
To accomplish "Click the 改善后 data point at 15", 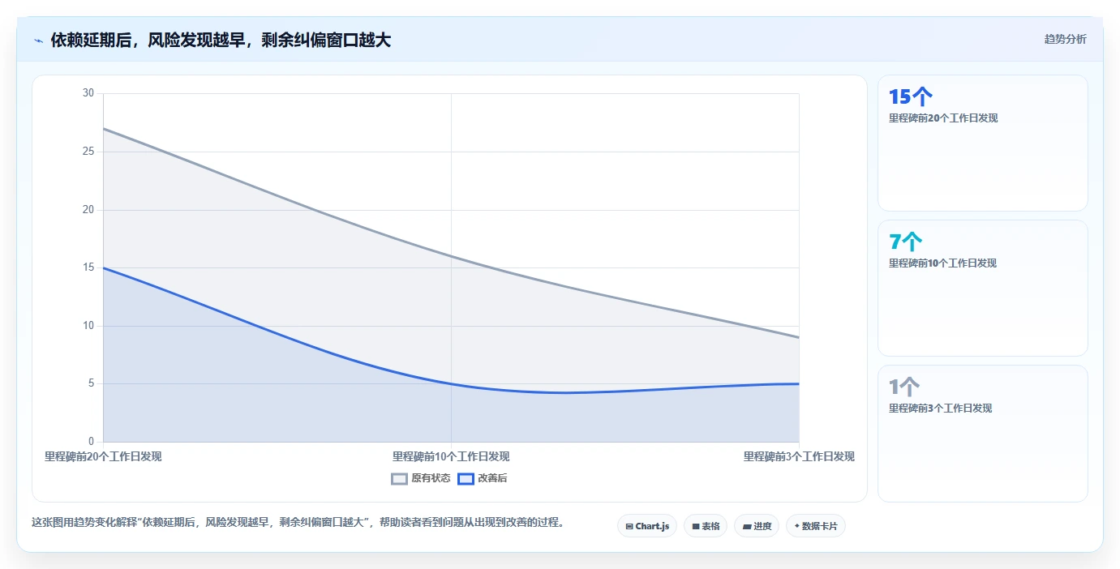I will pyautogui.click(x=103, y=267).
